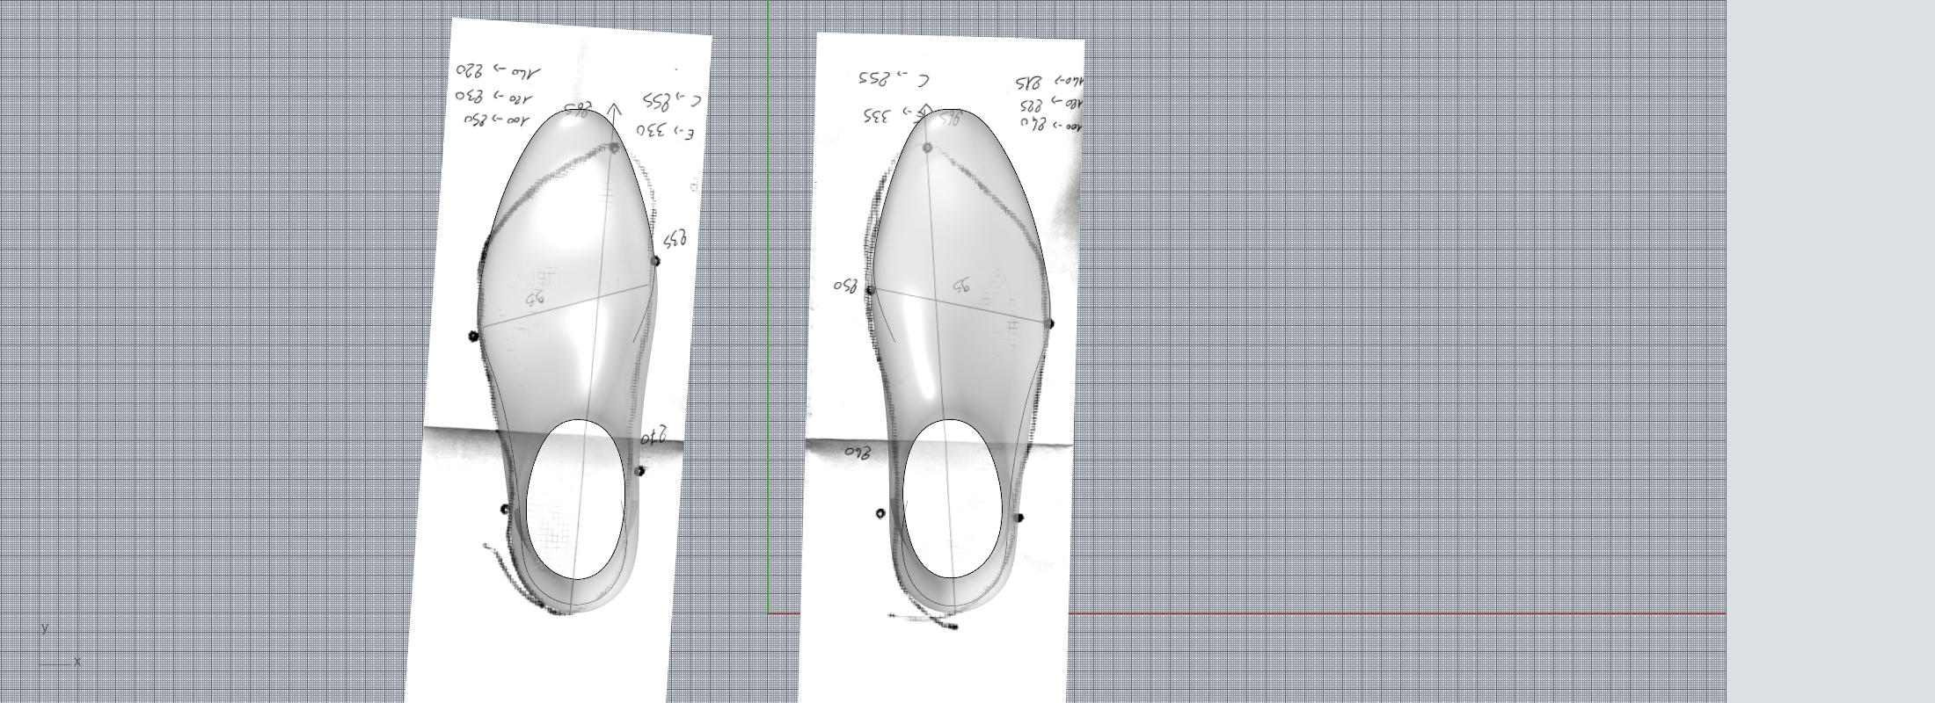Select the point below the handwritten 240 label
The height and width of the screenshot is (703, 1935).
click(639, 471)
